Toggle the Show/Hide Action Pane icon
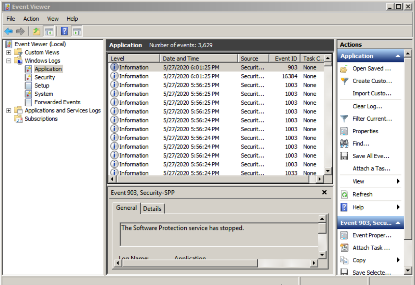 tap(77, 31)
